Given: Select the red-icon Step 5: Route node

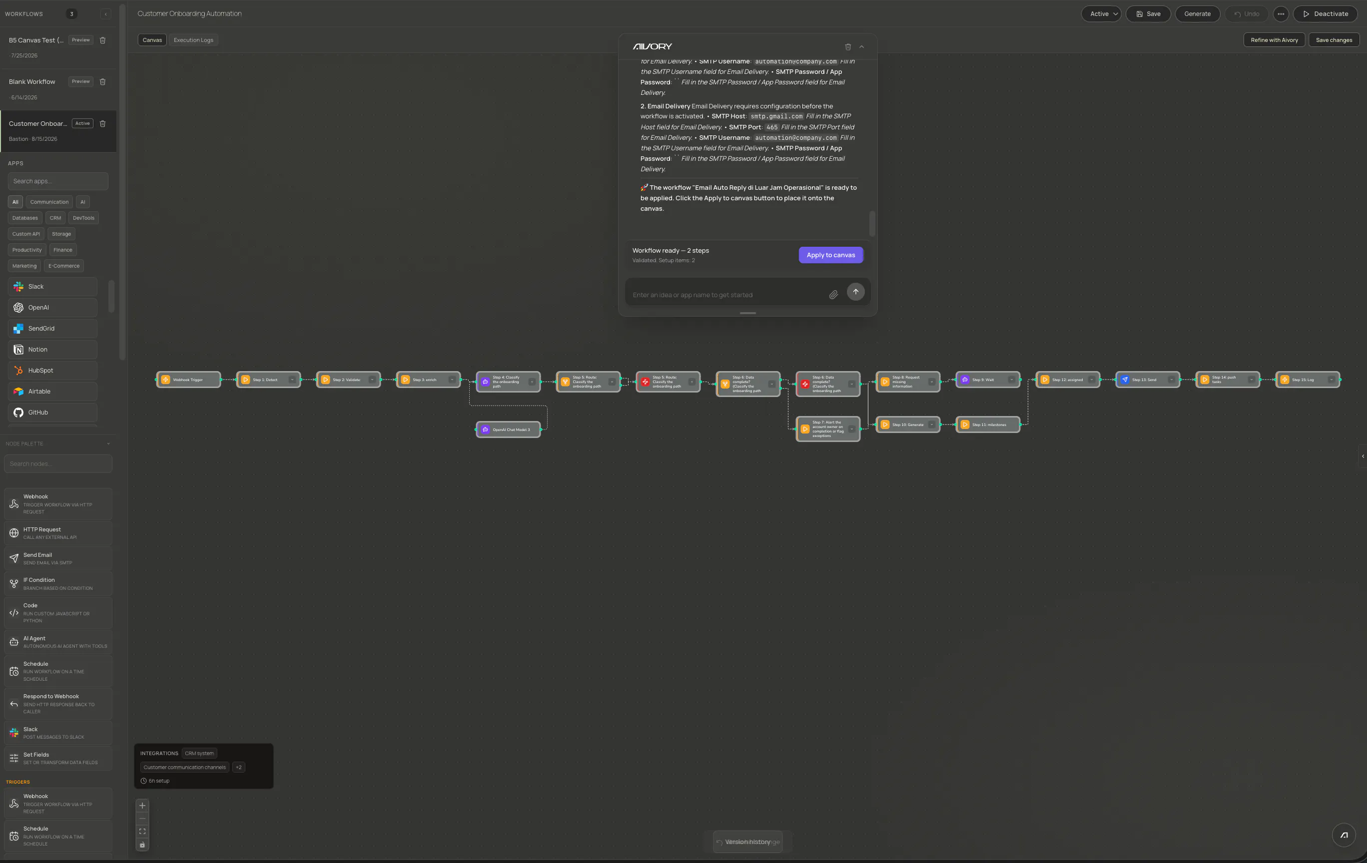Looking at the screenshot, I should 668,381.
